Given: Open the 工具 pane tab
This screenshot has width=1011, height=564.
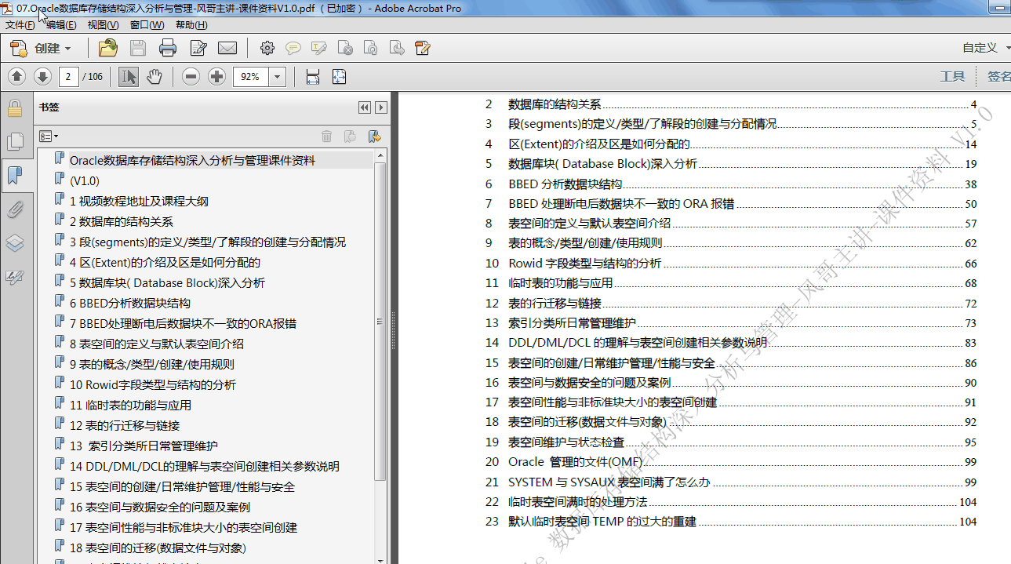Looking at the screenshot, I should pyautogui.click(x=952, y=76).
